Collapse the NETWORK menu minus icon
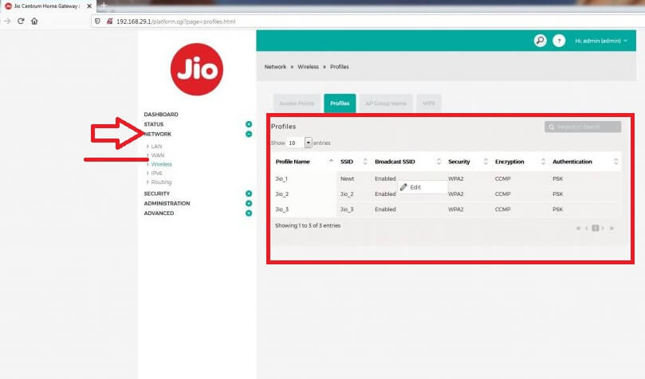Viewport: 645px width, 379px height. [x=249, y=134]
